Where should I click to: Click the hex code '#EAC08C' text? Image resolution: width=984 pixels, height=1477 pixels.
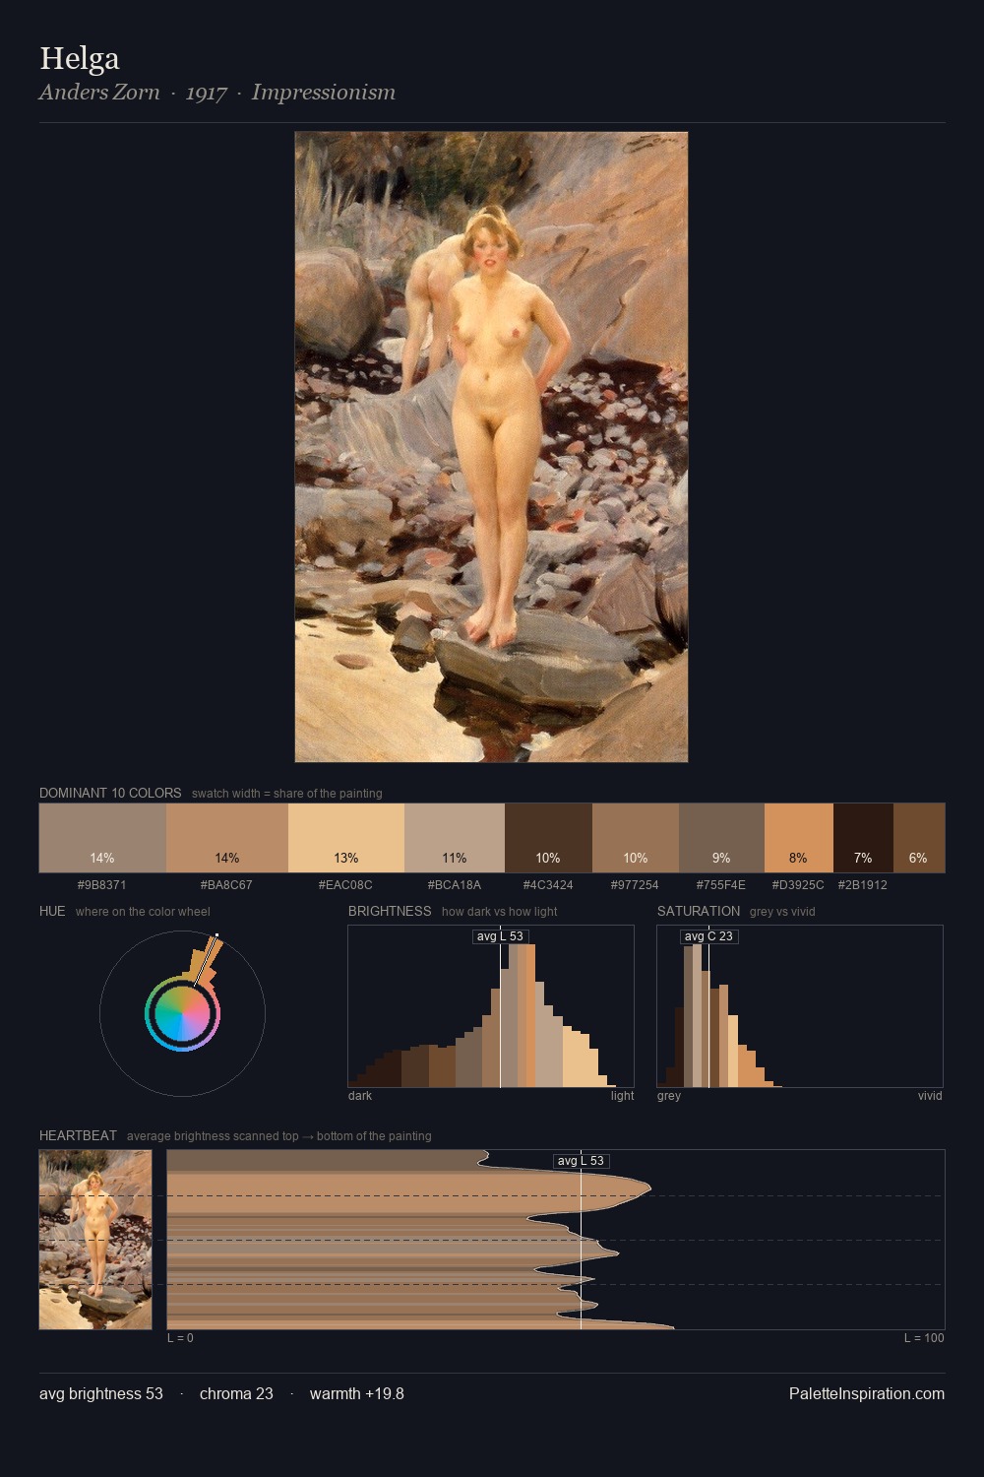345,884
